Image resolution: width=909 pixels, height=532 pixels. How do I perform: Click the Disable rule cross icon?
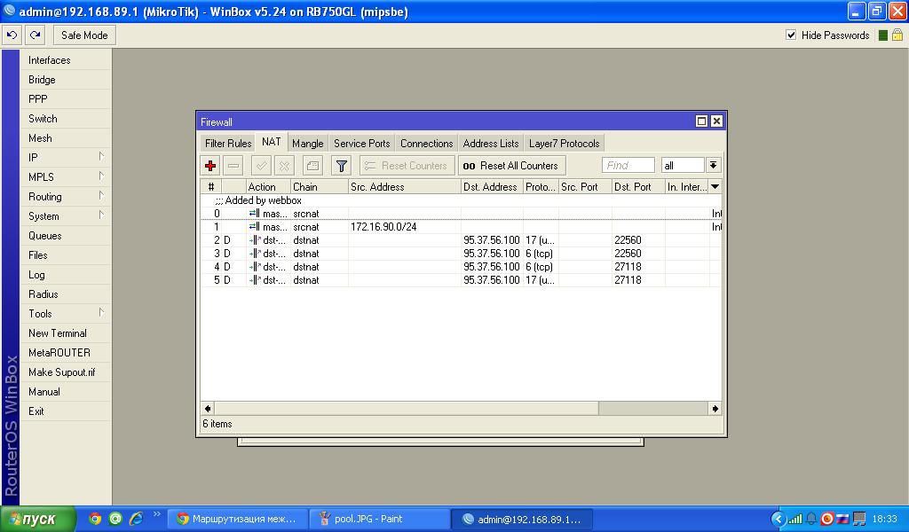(x=284, y=166)
